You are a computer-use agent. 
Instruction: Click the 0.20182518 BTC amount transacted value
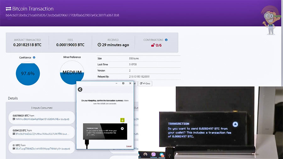[27, 45]
